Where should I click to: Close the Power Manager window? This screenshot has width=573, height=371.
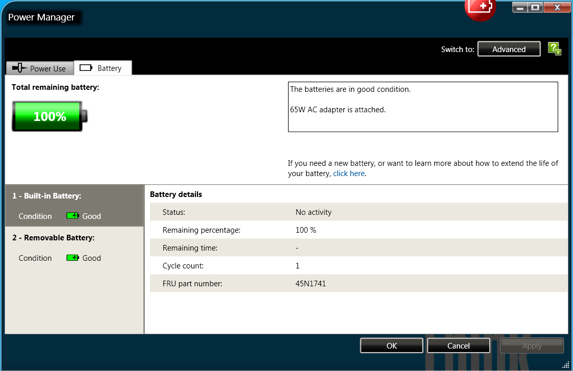[557, 8]
